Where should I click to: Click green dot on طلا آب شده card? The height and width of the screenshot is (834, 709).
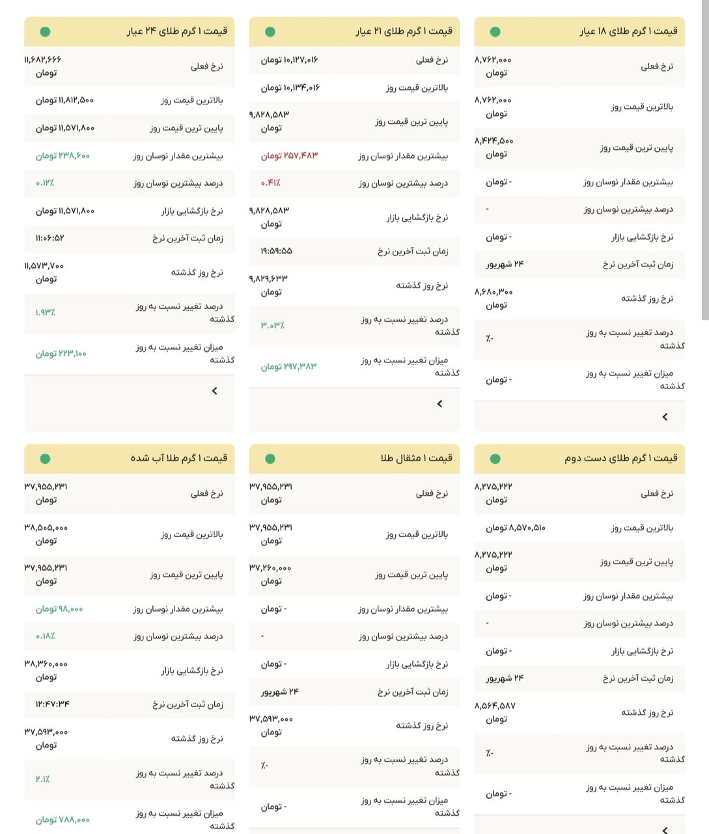[45, 459]
